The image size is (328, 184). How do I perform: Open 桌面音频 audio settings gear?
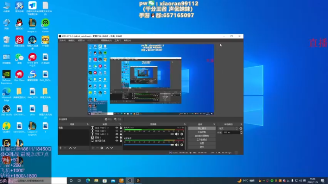[182, 145]
